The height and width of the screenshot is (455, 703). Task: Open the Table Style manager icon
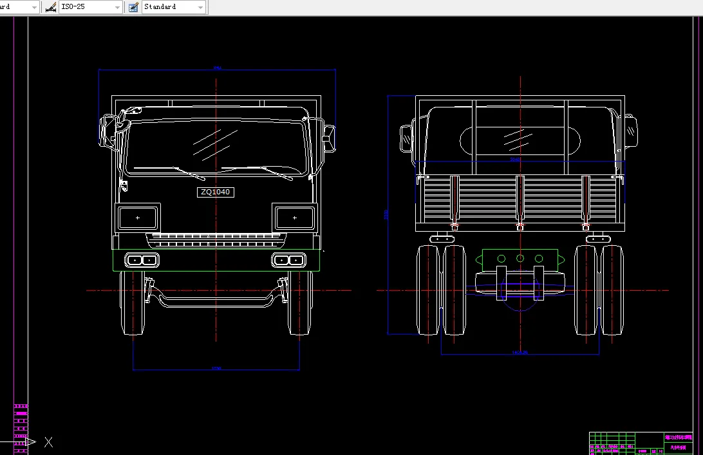tap(133, 7)
